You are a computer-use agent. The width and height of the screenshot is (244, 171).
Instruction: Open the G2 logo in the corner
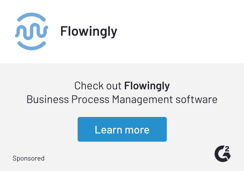point(222,154)
